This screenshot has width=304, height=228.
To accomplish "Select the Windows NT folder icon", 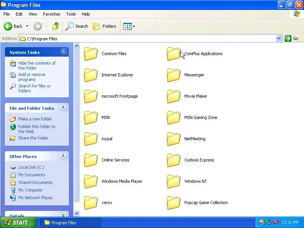I will [174, 182].
